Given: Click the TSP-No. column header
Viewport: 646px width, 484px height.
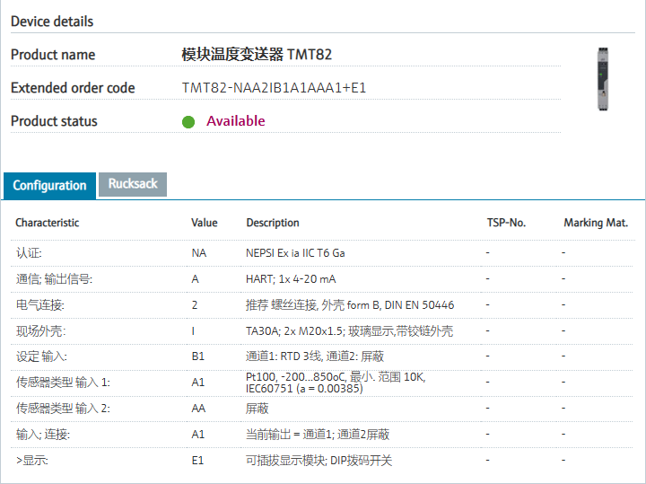Looking at the screenshot, I should (505, 223).
